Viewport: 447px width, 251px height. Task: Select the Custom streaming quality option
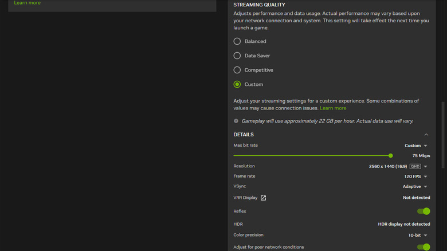click(x=237, y=84)
